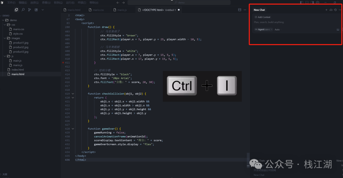This screenshot has width=343, height=178.
Task: Open product2.jpg in explorer
Action: pos(30,47)
